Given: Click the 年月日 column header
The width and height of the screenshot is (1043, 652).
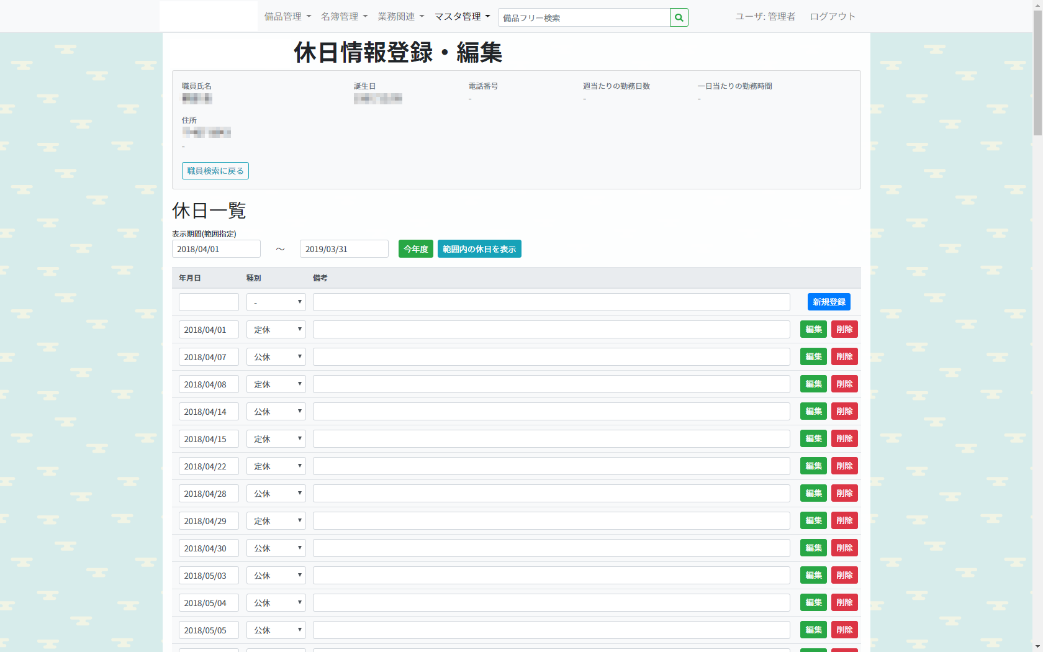Looking at the screenshot, I should tap(190, 278).
